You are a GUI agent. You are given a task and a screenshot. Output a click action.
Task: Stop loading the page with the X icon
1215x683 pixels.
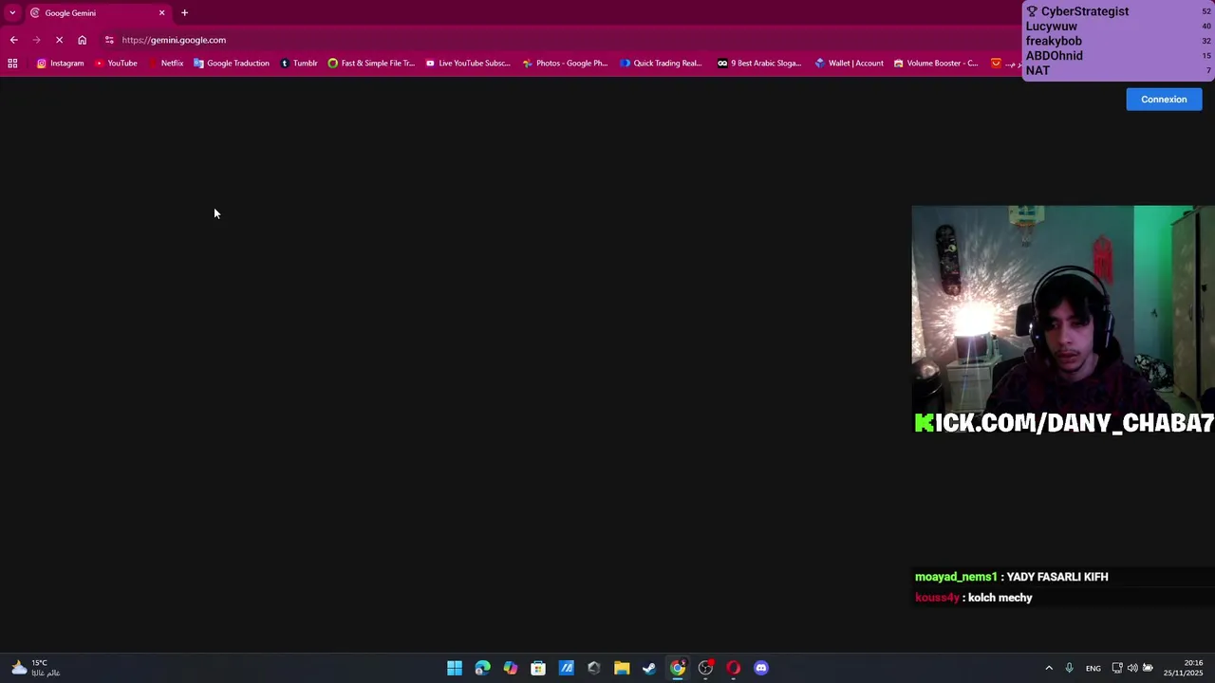point(59,40)
